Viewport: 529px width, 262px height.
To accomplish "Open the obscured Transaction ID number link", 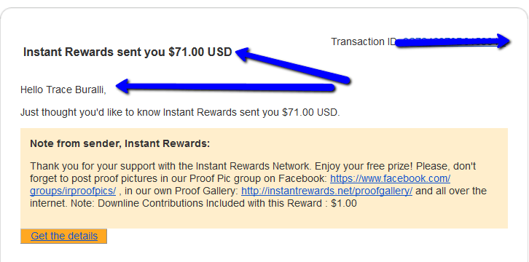I will pos(452,42).
